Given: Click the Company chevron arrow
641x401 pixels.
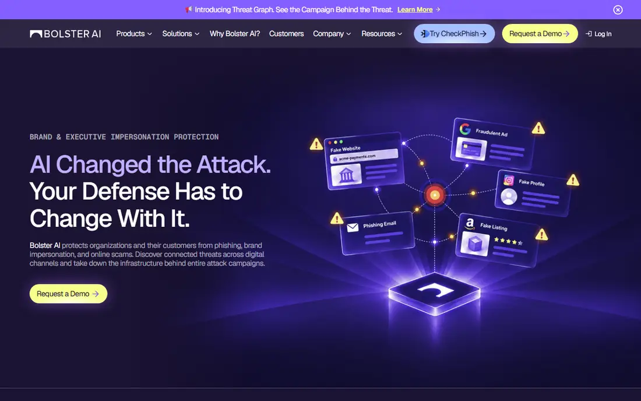Looking at the screenshot, I should pyautogui.click(x=348, y=34).
